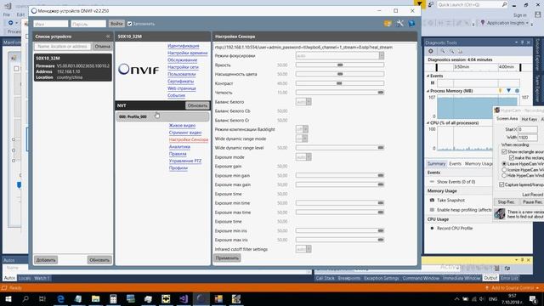
Task: Open Идентификация identification link
Action: [184, 46]
